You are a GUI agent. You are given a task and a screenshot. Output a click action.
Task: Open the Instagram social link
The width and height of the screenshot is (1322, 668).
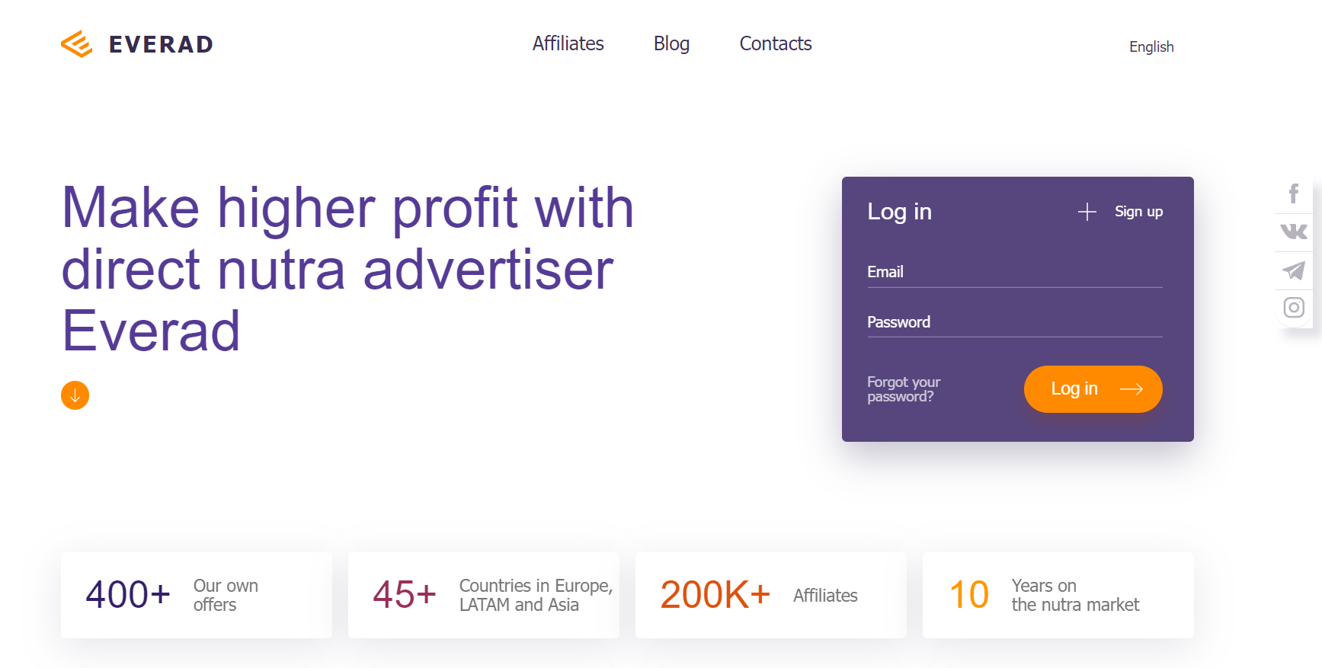tap(1293, 308)
